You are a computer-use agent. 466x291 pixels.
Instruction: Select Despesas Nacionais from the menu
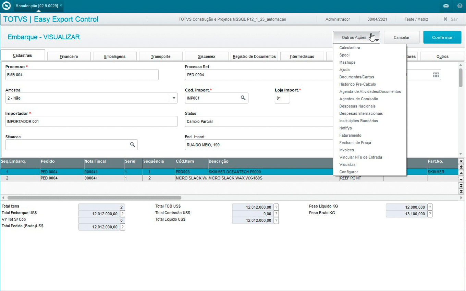coord(357,106)
